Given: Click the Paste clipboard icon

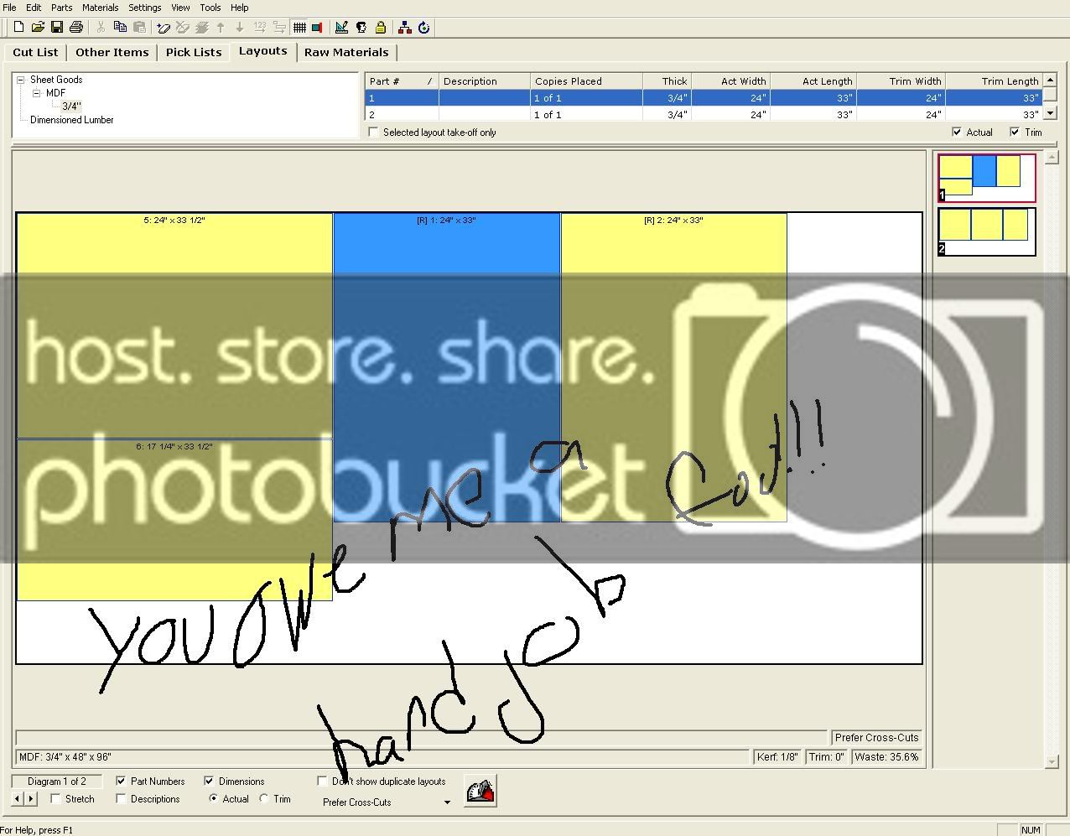Looking at the screenshot, I should 139,28.
